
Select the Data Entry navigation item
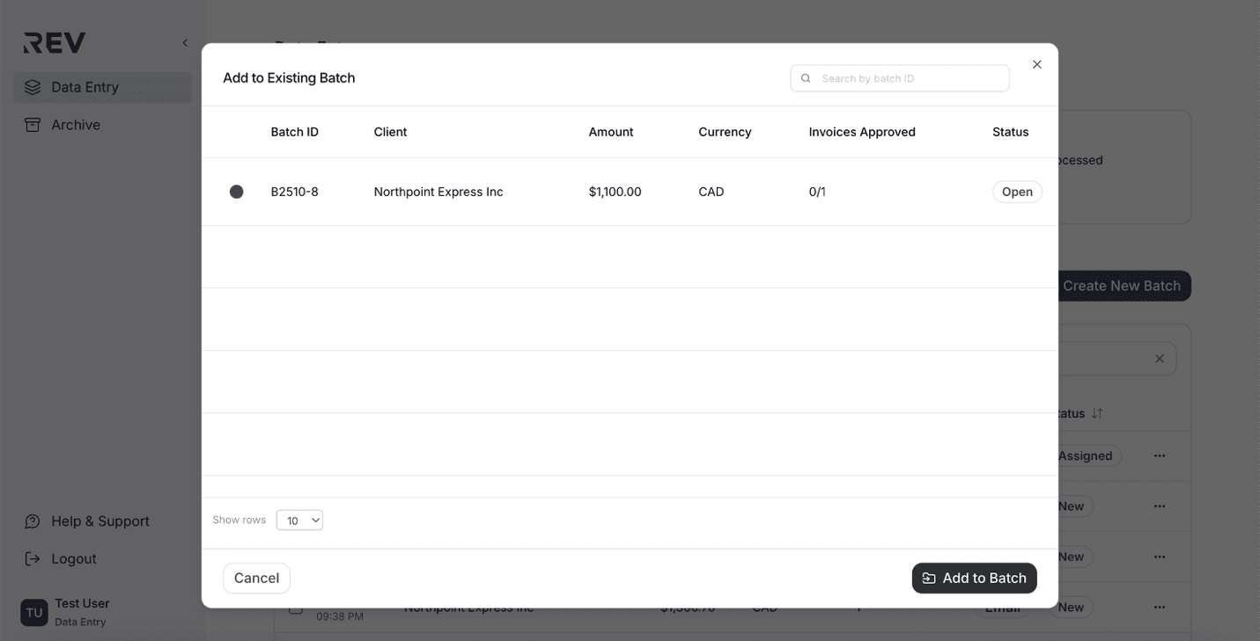point(85,86)
